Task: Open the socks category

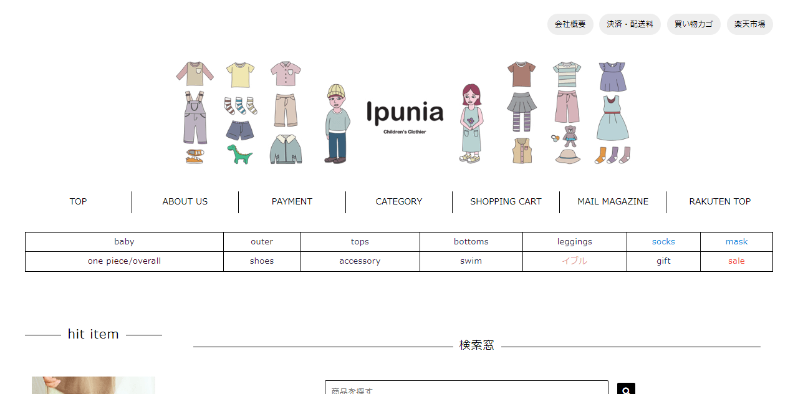Action: pyautogui.click(x=663, y=241)
